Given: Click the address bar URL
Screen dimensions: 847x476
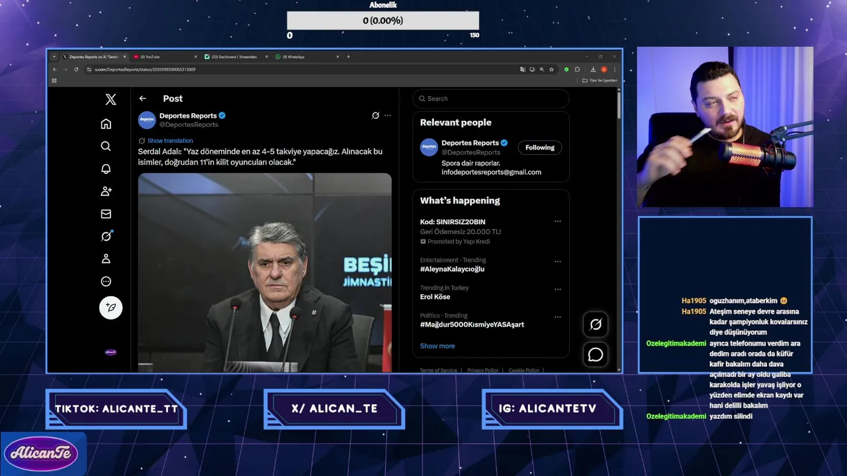Looking at the screenshot, I should [145, 69].
